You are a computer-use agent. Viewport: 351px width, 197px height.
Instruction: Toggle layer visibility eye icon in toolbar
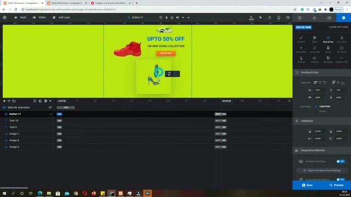click(178, 18)
